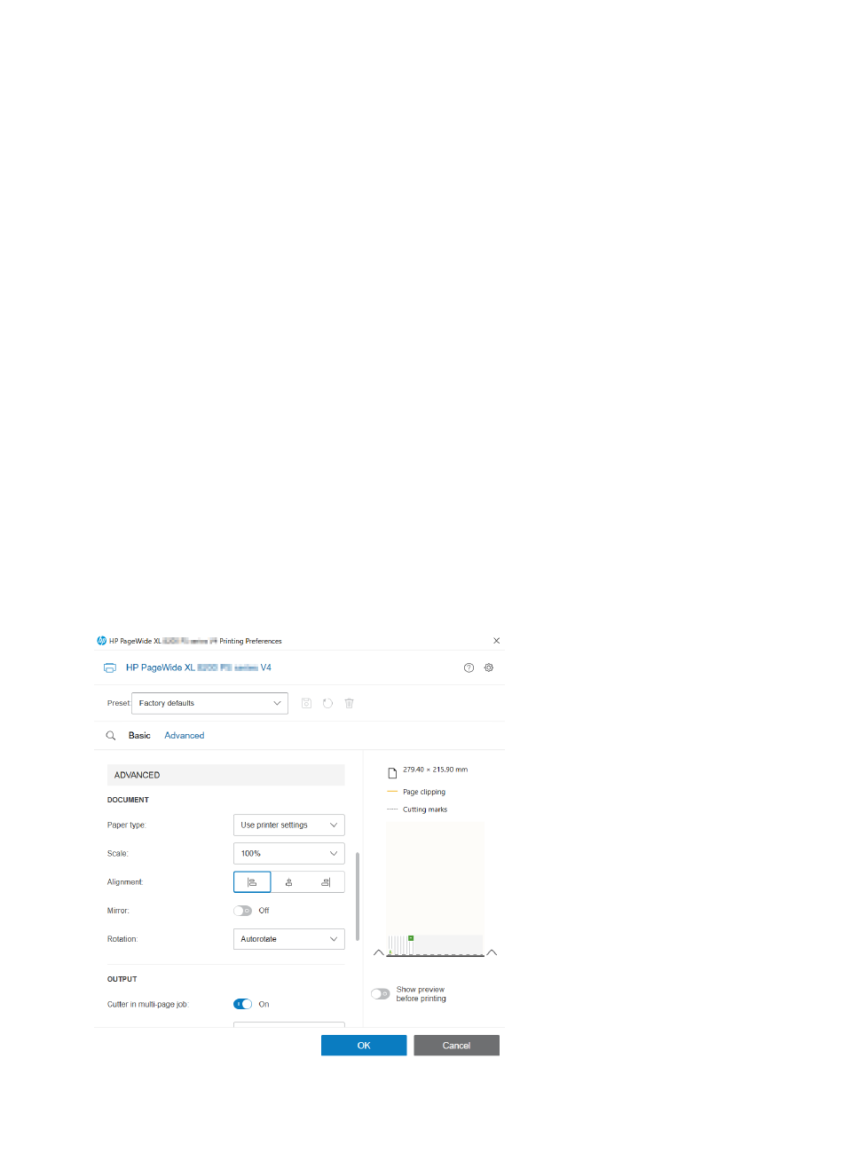
Task: Click the settings panel vertical scrollbar
Action: (x=357, y=896)
